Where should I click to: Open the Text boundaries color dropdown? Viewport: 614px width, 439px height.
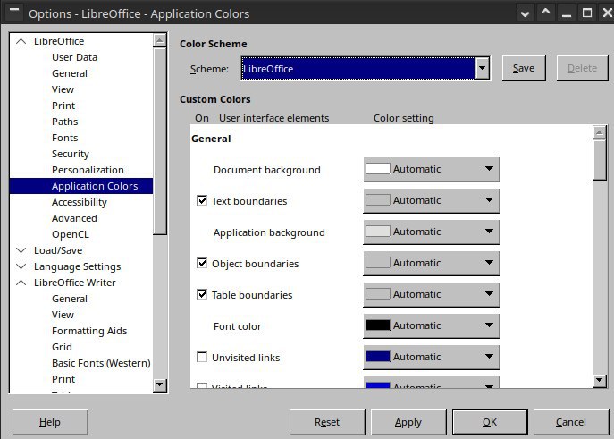[432, 200]
